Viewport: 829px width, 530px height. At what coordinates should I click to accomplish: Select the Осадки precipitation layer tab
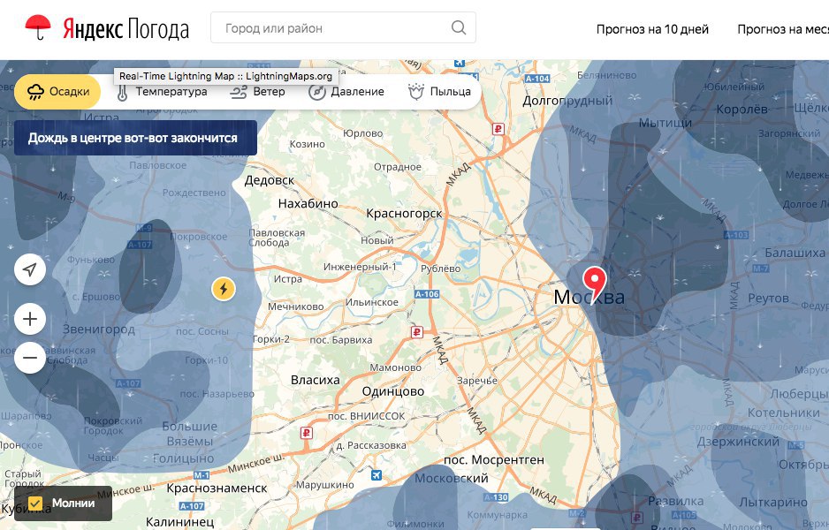pyautogui.click(x=57, y=91)
